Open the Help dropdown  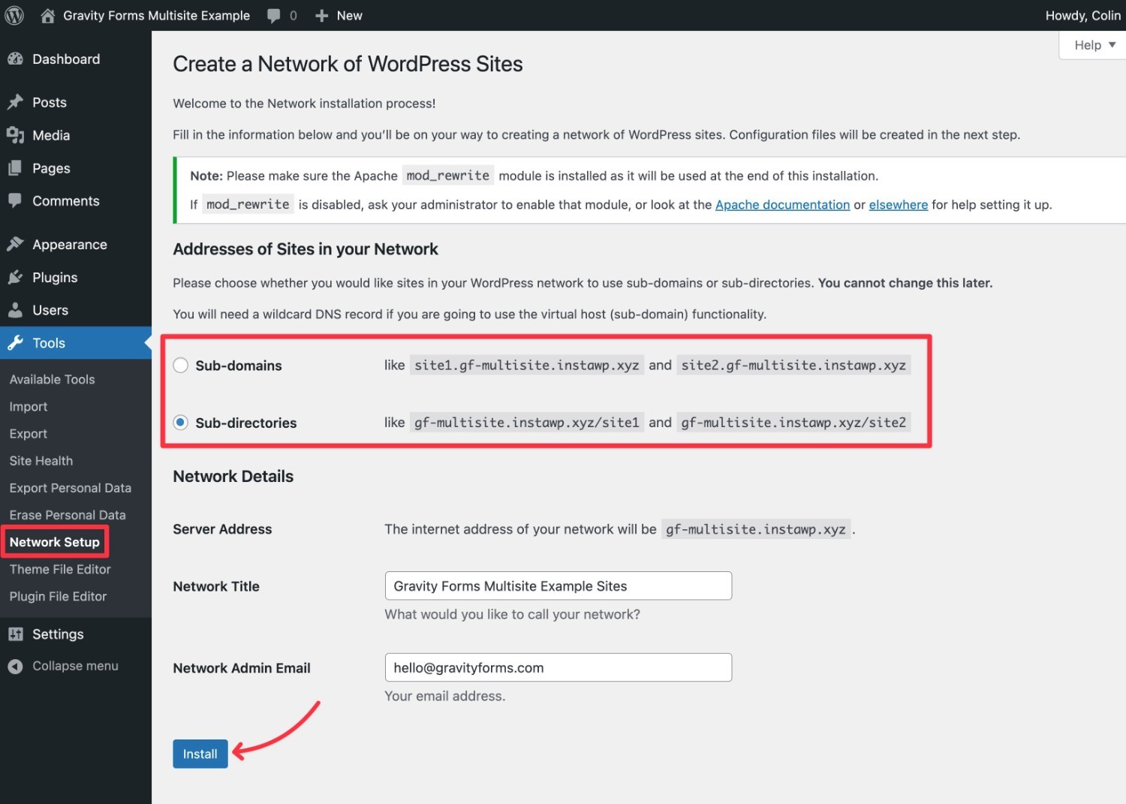[1090, 44]
